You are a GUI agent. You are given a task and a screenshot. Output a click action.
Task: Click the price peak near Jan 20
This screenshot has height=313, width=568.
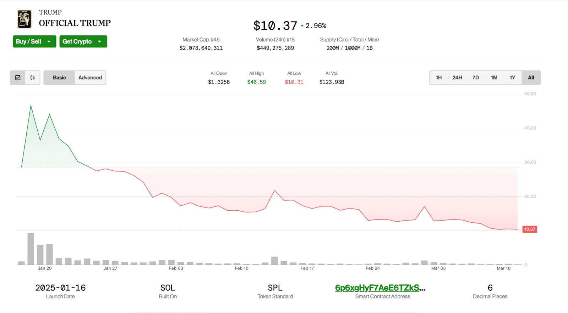31,106
